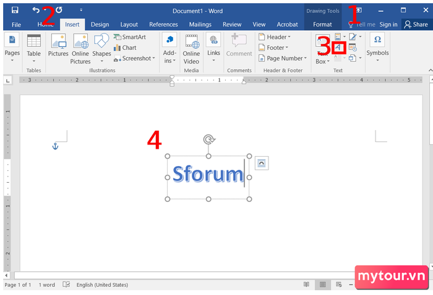
Task: Open Layout Options beside the WordArt box
Action: coord(262,163)
